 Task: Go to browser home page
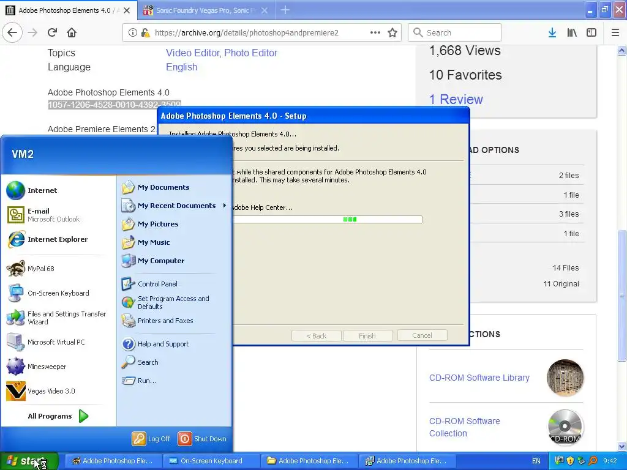72,32
